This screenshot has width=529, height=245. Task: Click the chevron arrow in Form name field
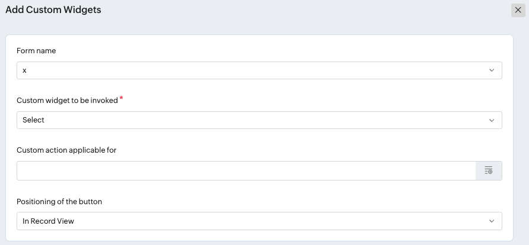pos(492,70)
